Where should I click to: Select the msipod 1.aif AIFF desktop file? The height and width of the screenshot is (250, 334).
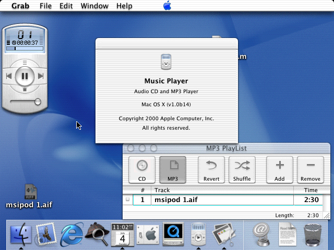click(x=30, y=192)
